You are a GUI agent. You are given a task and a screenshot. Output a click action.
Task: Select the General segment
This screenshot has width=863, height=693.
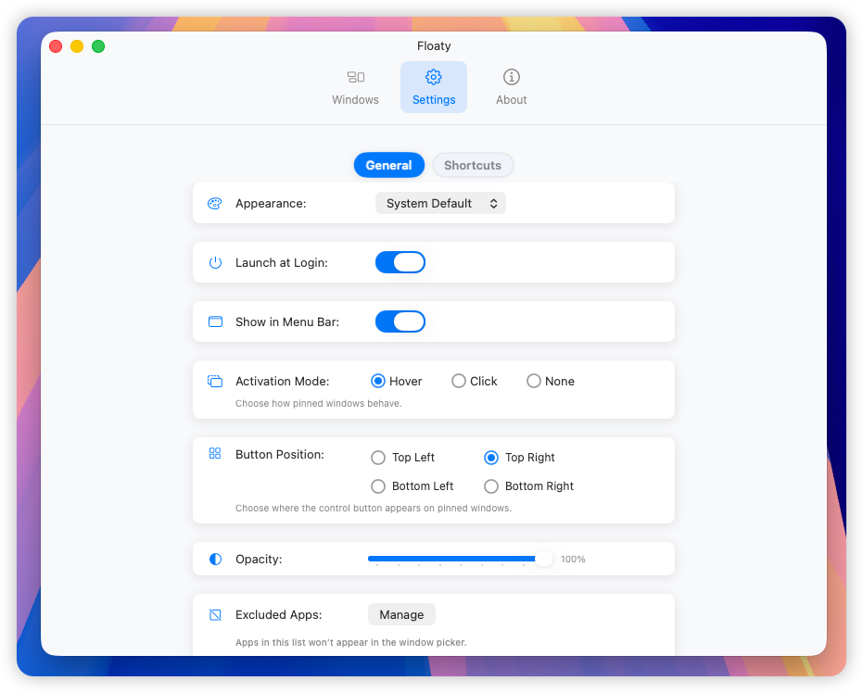click(x=389, y=165)
